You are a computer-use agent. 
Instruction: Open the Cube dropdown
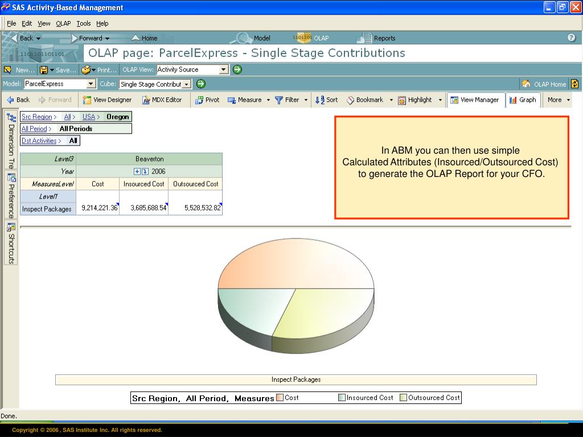(187, 84)
